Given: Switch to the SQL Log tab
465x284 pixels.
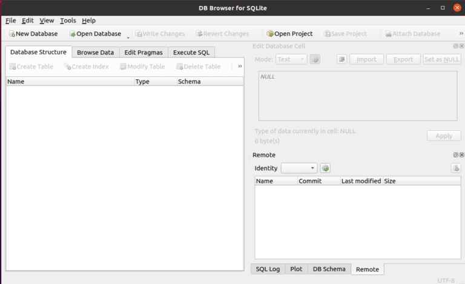Looking at the screenshot, I should pos(268,269).
